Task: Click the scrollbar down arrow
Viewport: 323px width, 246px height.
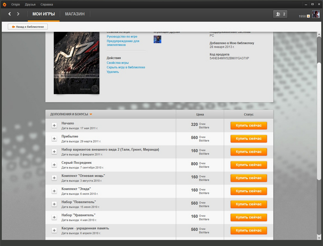Action: tap(319, 238)
